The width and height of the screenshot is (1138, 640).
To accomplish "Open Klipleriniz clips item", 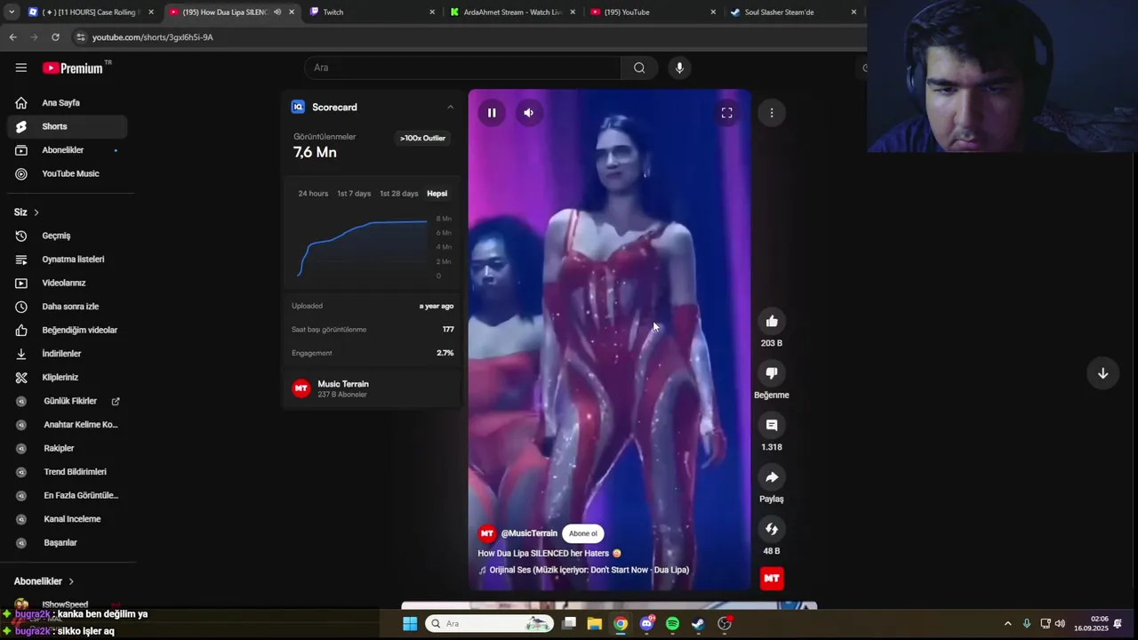I will (x=67, y=377).
